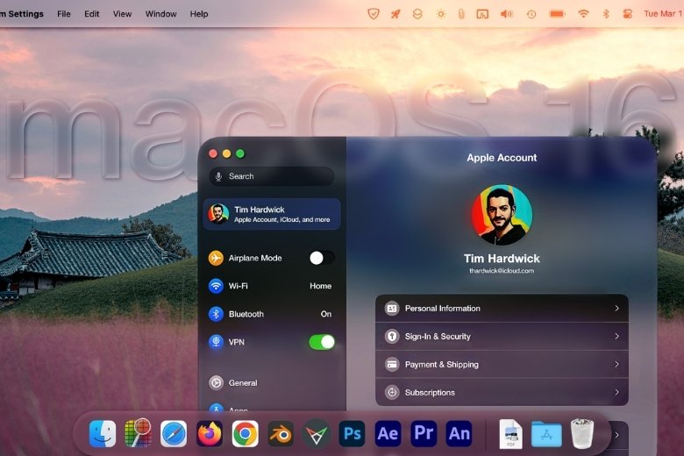
Task: Click the Personal Information card icon
Action: click(392, 308)
